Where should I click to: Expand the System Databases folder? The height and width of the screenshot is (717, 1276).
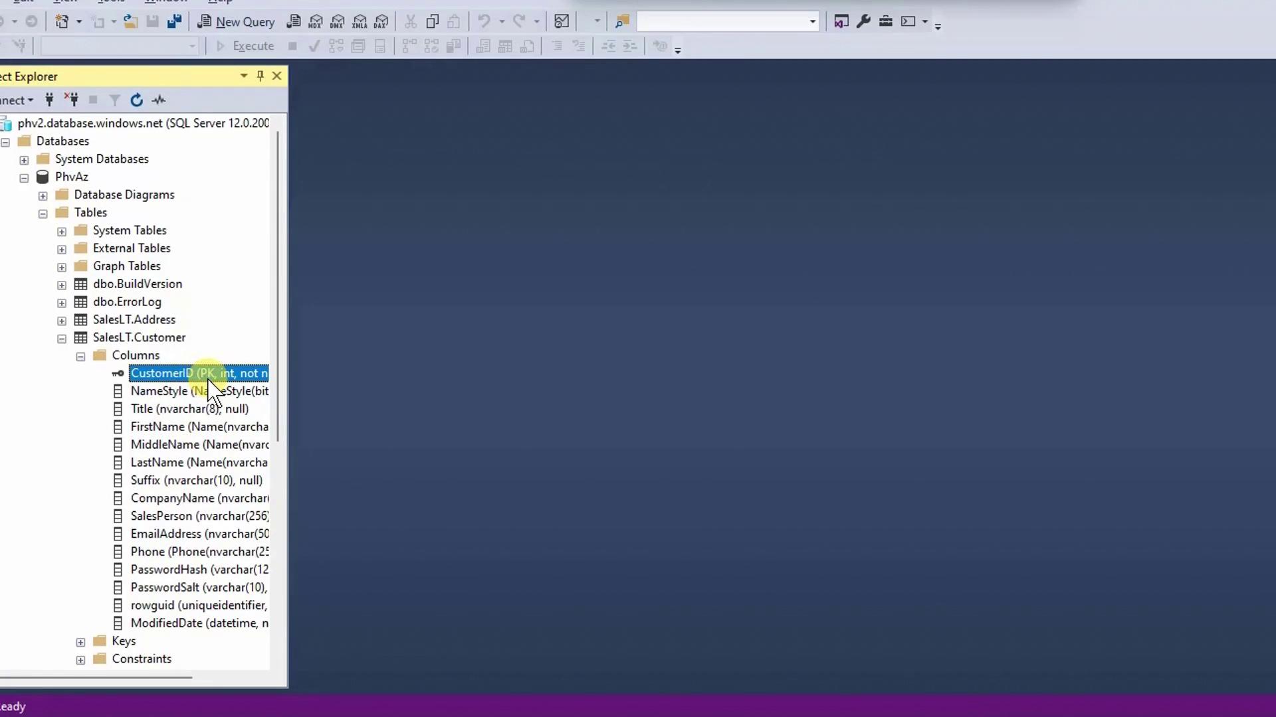[x=24, y=160]
